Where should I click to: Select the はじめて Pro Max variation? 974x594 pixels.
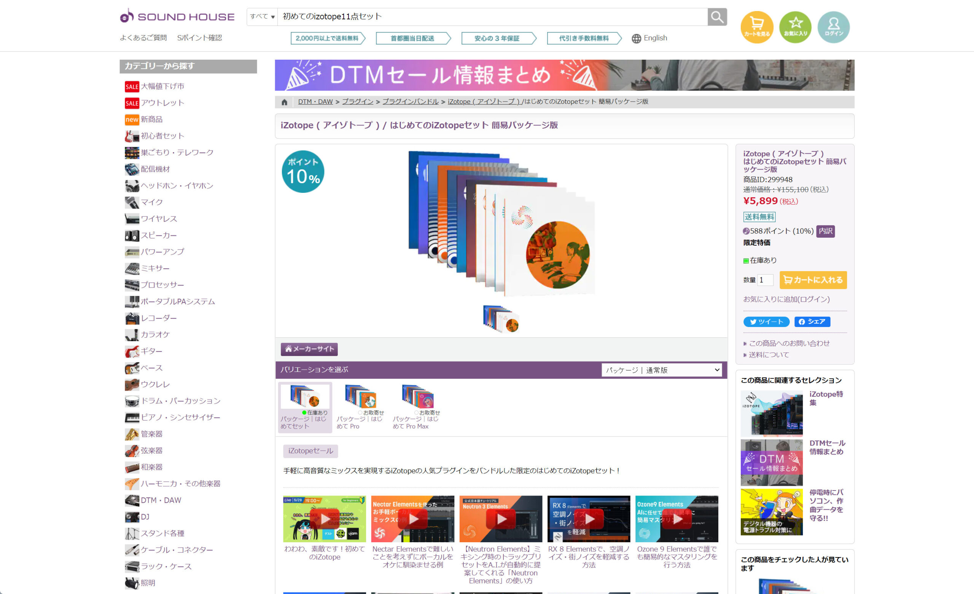click(416, 407)
